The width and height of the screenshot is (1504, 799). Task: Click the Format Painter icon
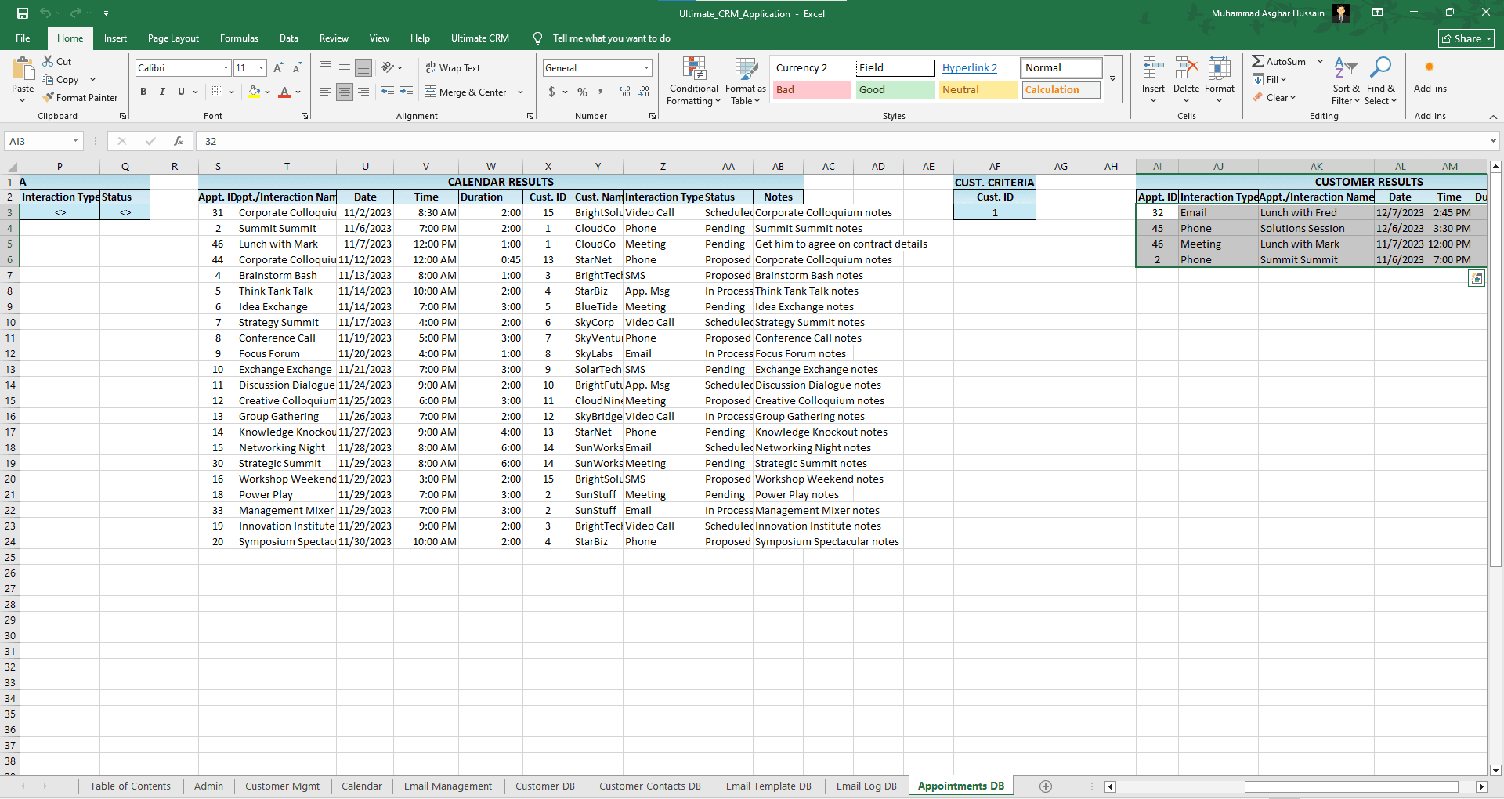coord(49,98)
